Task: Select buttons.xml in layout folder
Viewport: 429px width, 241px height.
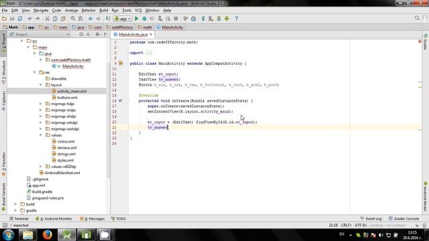Action: point(64,98)
